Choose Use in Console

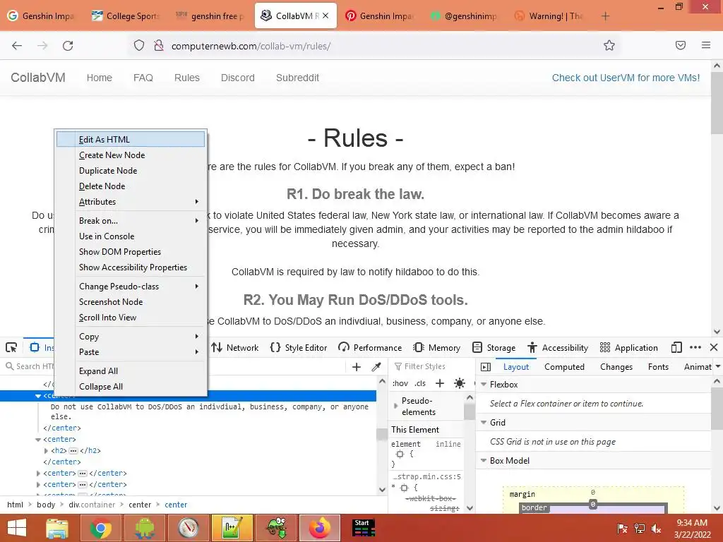(x=131, y=236)
